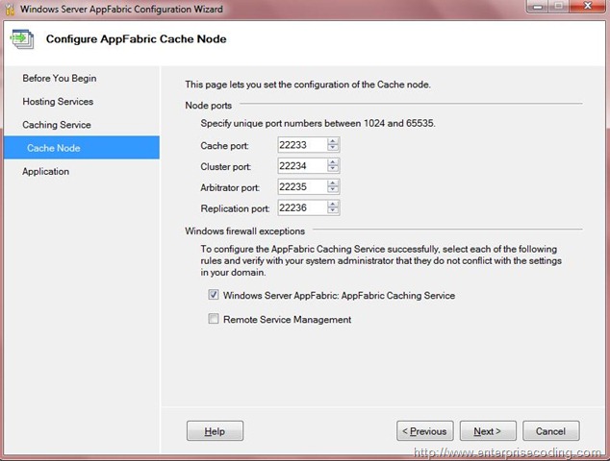Click the Cache Node header icon
This screenshot has width=610, height=461.
(22, 38)
